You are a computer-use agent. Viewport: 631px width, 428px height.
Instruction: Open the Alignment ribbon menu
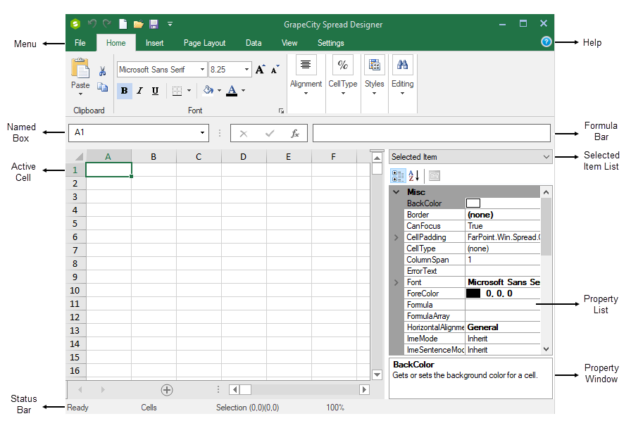pyautogui.click(x=306, y=76)
